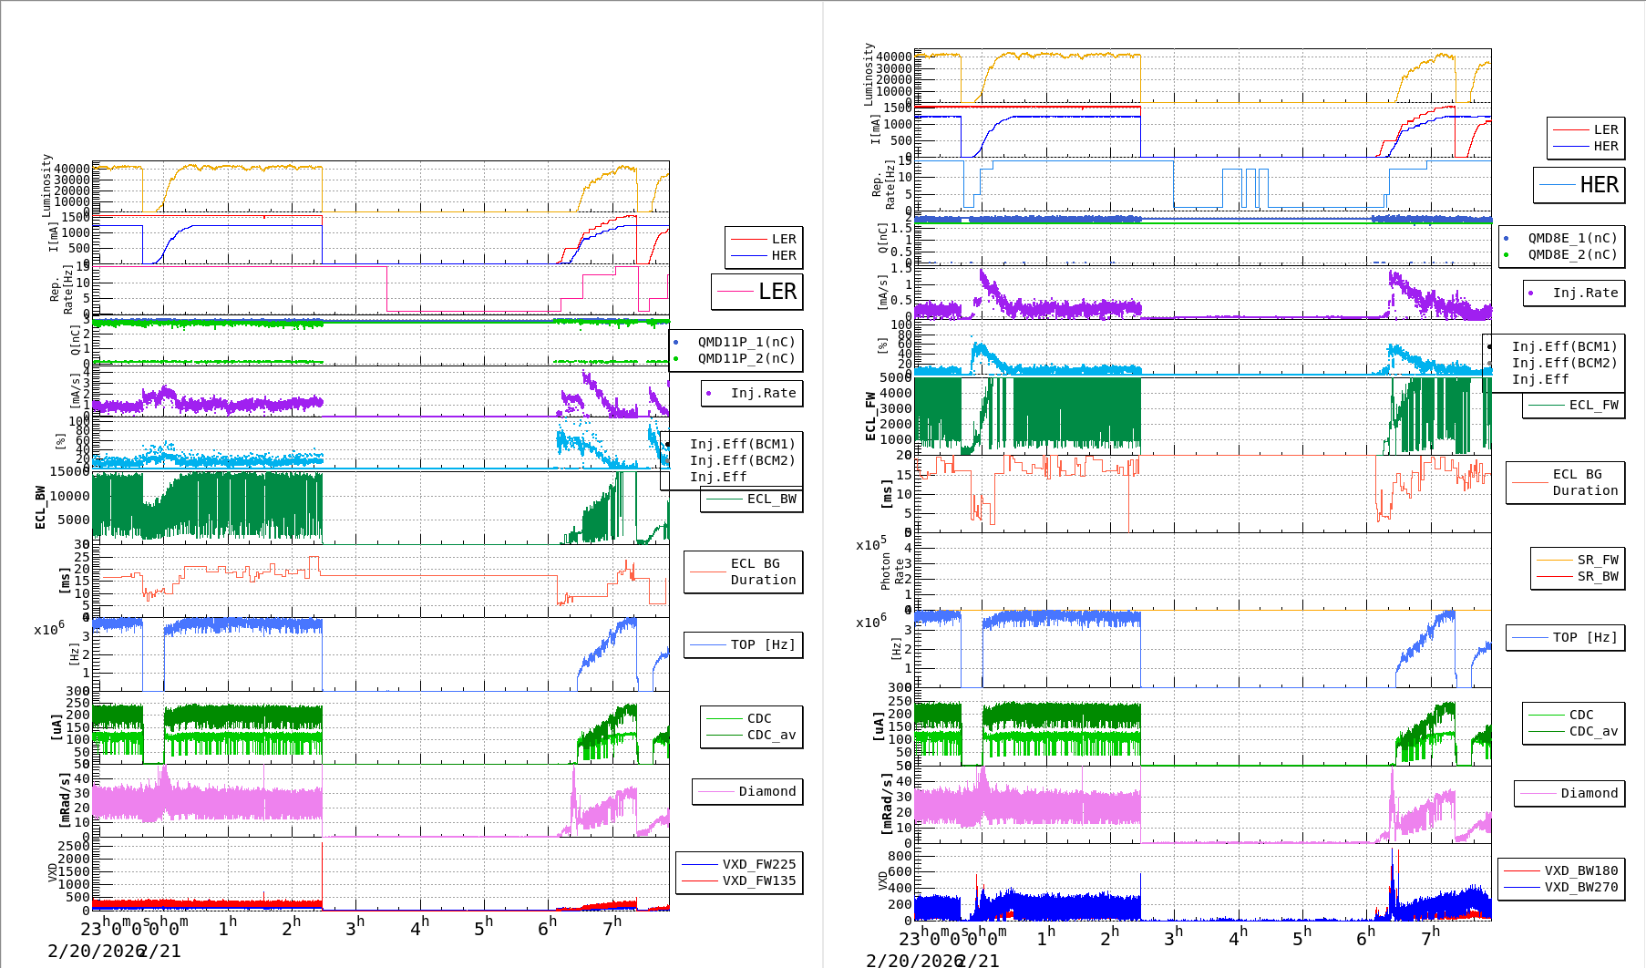Click the large LER legend box
This screenshot has width=1646, height=968.
tap(756, 292)
